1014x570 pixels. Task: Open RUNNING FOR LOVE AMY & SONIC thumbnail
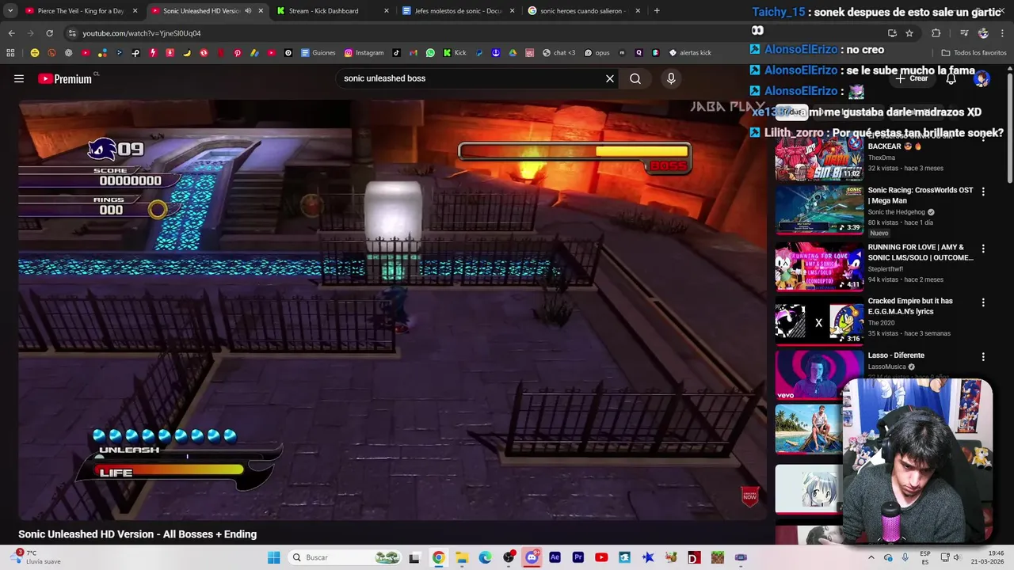[819, 267]
